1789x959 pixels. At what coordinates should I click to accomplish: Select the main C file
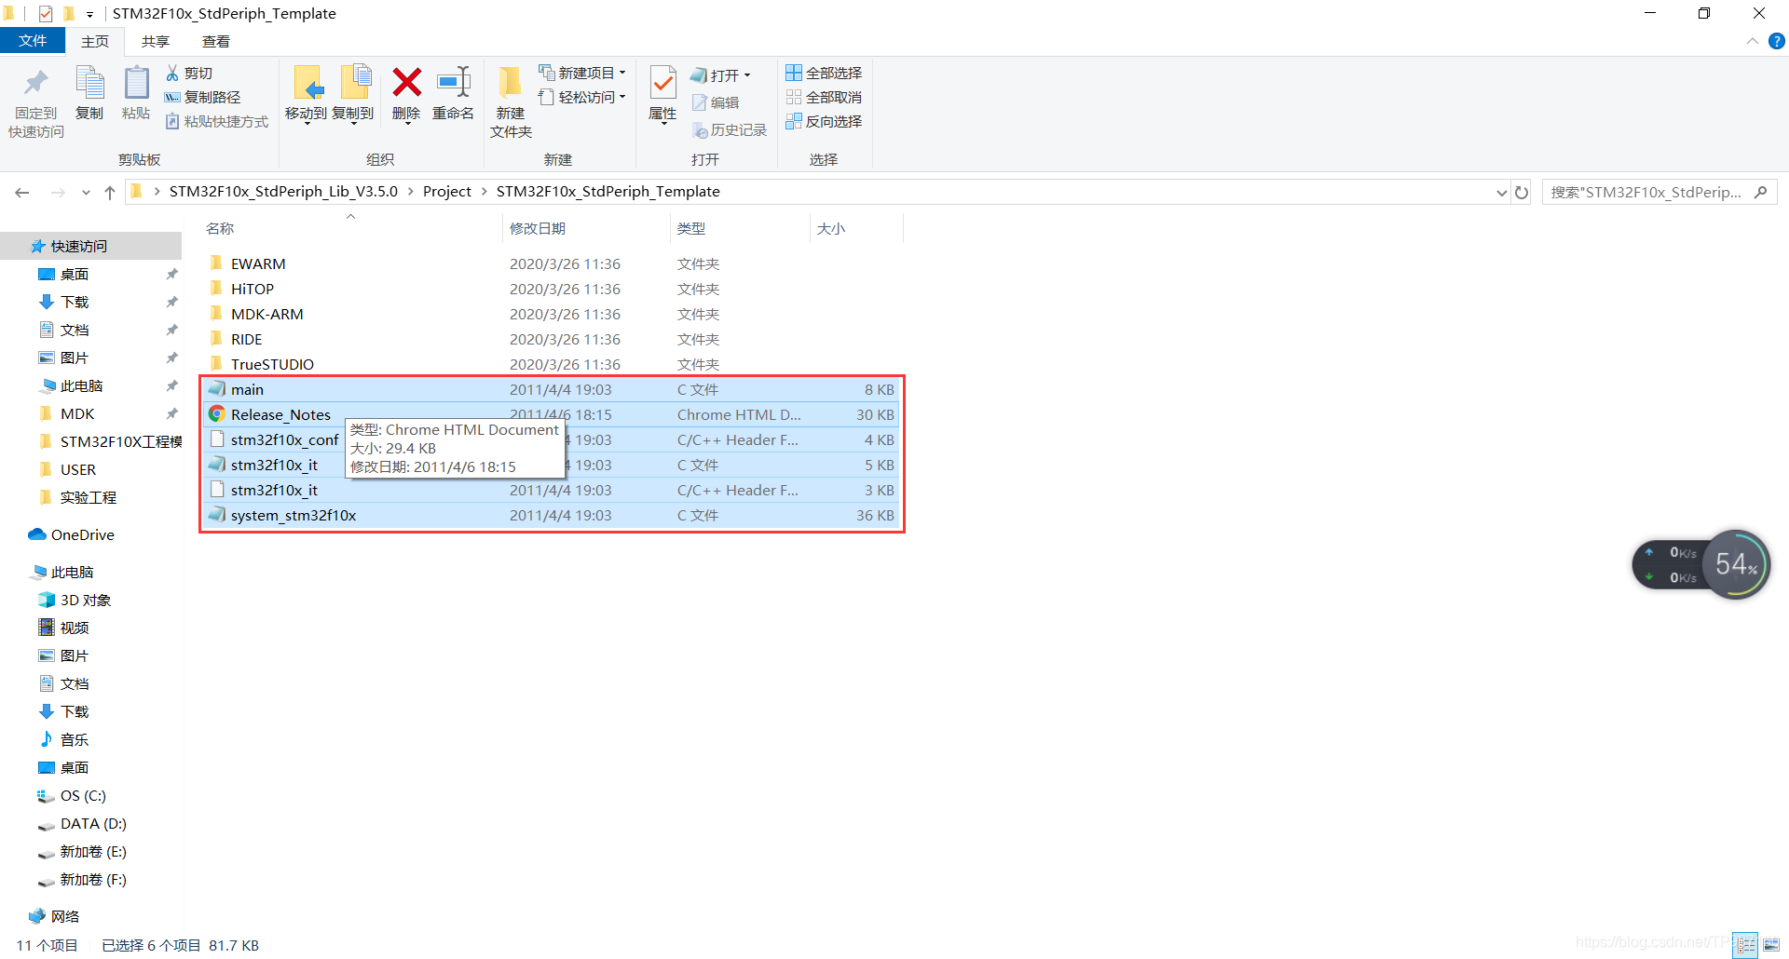550,389
